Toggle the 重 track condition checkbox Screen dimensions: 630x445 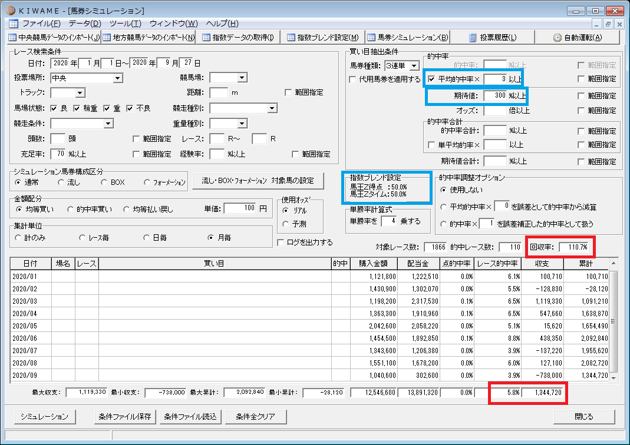tap(107, 108)
